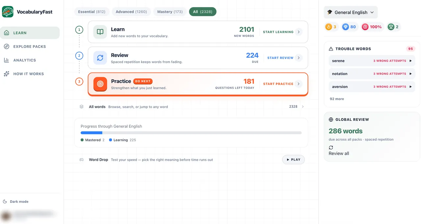This screenshot has width=421, height=224.
Task: Click step 3 circle marker
Action: pyautogui.click(x=79, y=81)
